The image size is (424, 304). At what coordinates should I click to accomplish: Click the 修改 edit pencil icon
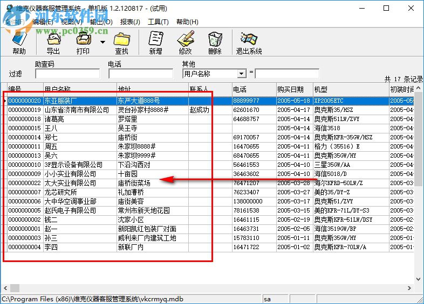186,39
